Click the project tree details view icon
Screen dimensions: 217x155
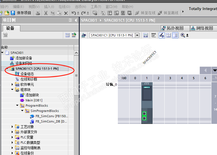coord(67,35)
